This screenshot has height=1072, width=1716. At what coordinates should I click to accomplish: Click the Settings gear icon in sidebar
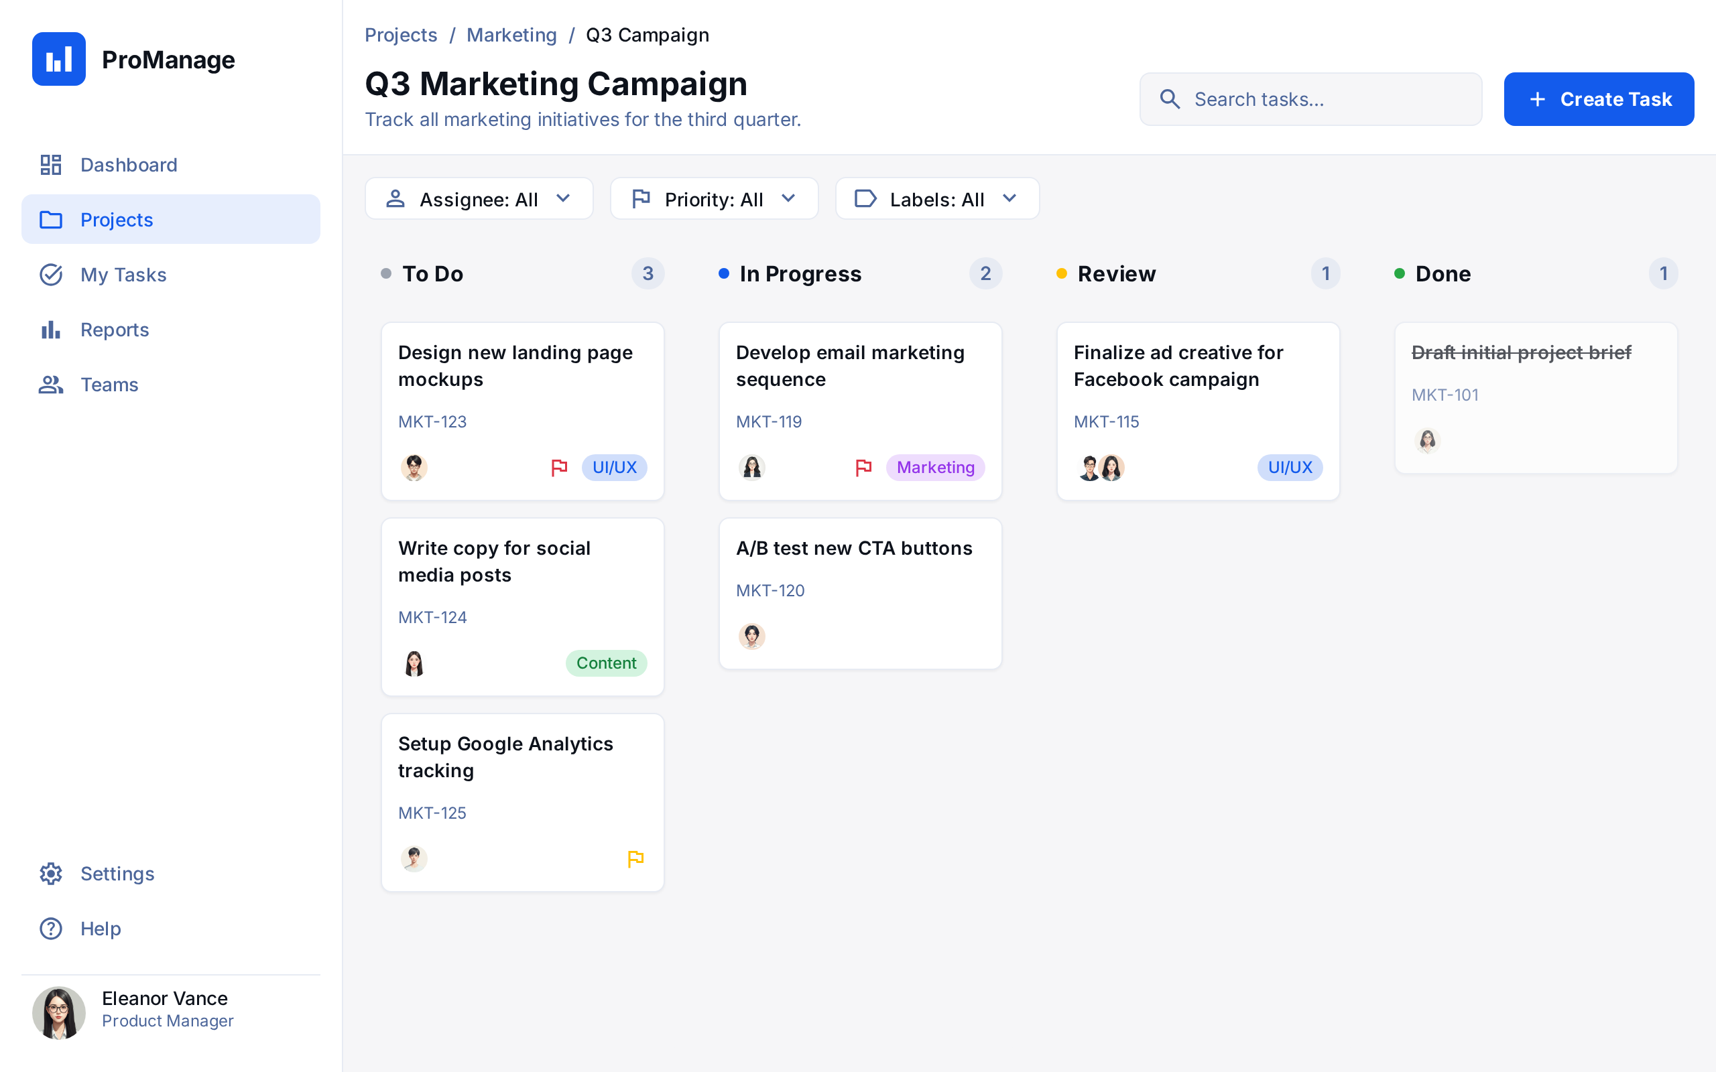(51, 874)
